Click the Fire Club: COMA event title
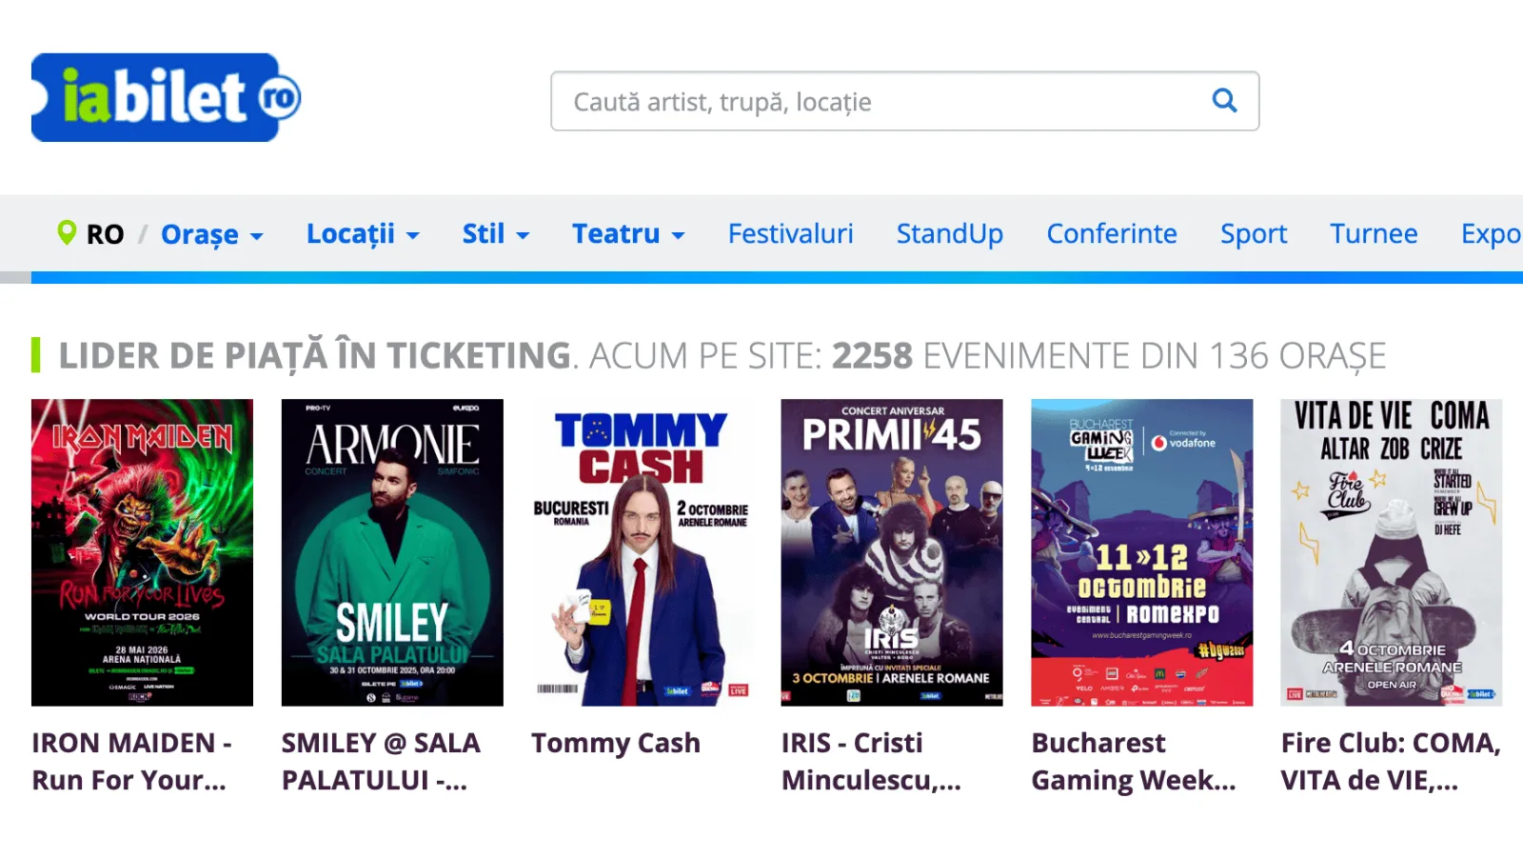This screenshot has width=1523, height=857. coord(1390,761)
